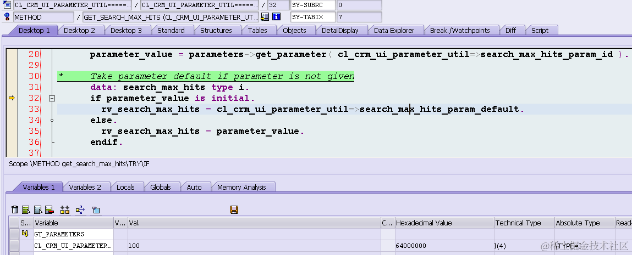Click the second CL_CRM_UI_PARAMETER_UTIL include field
This screenshot has height=255, width=632.
point(200,5)
